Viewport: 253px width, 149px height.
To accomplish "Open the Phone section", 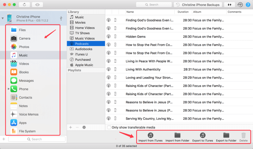I will (33, 89).
